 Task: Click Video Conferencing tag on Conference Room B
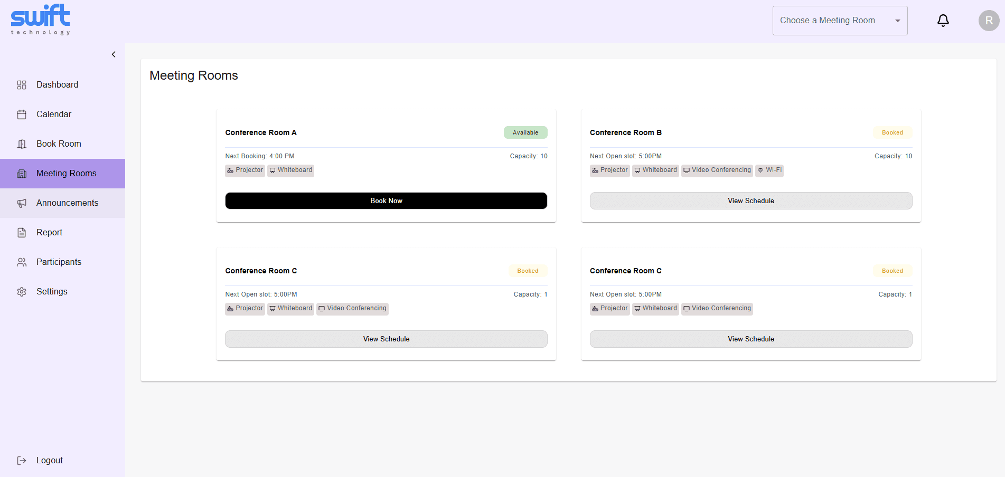[x=717, y=170]
